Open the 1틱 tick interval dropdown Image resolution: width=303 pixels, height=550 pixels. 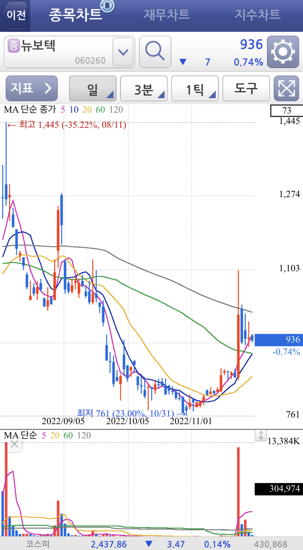pos(195,88)
